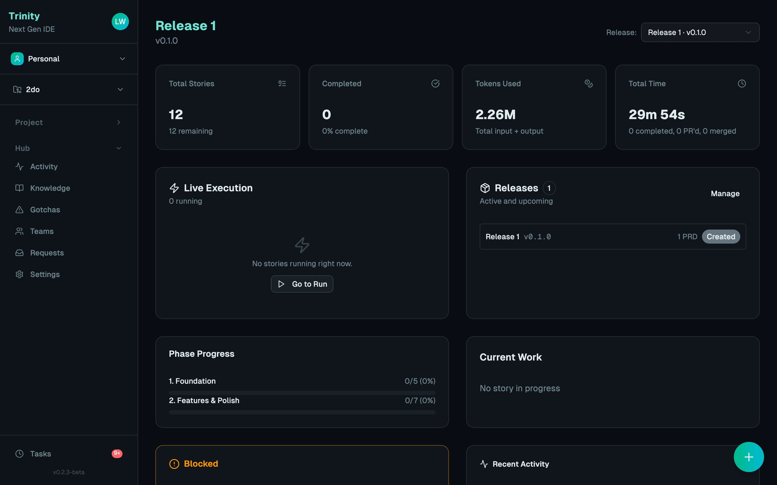This screenshot has width=777, height=485.
Task: Open the Personal workspace dropdown
Action: 69,59
